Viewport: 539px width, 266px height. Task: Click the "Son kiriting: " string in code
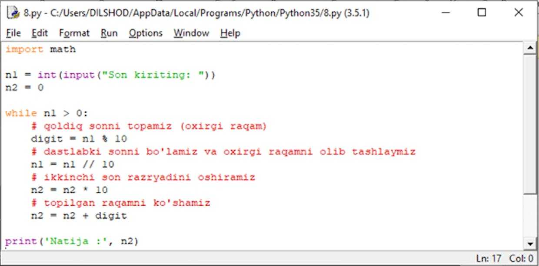[x=153, y=75]
